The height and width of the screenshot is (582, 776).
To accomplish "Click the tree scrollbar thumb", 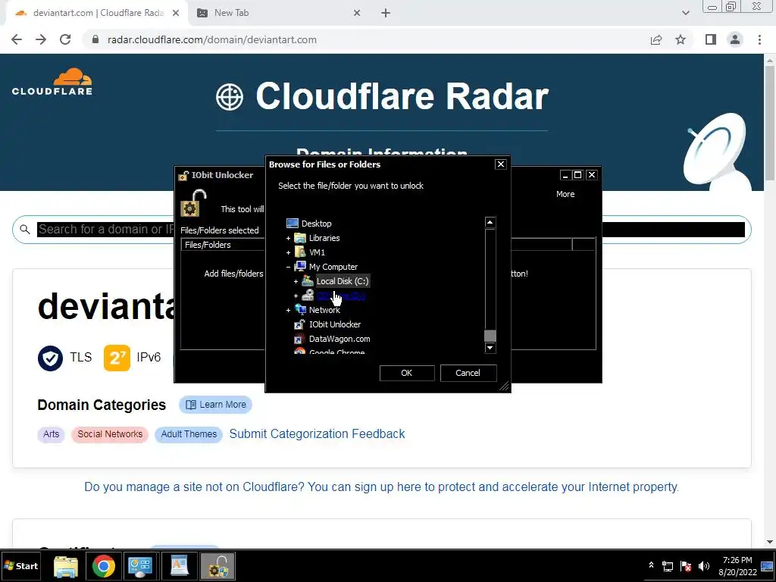I will click(490, 336).
